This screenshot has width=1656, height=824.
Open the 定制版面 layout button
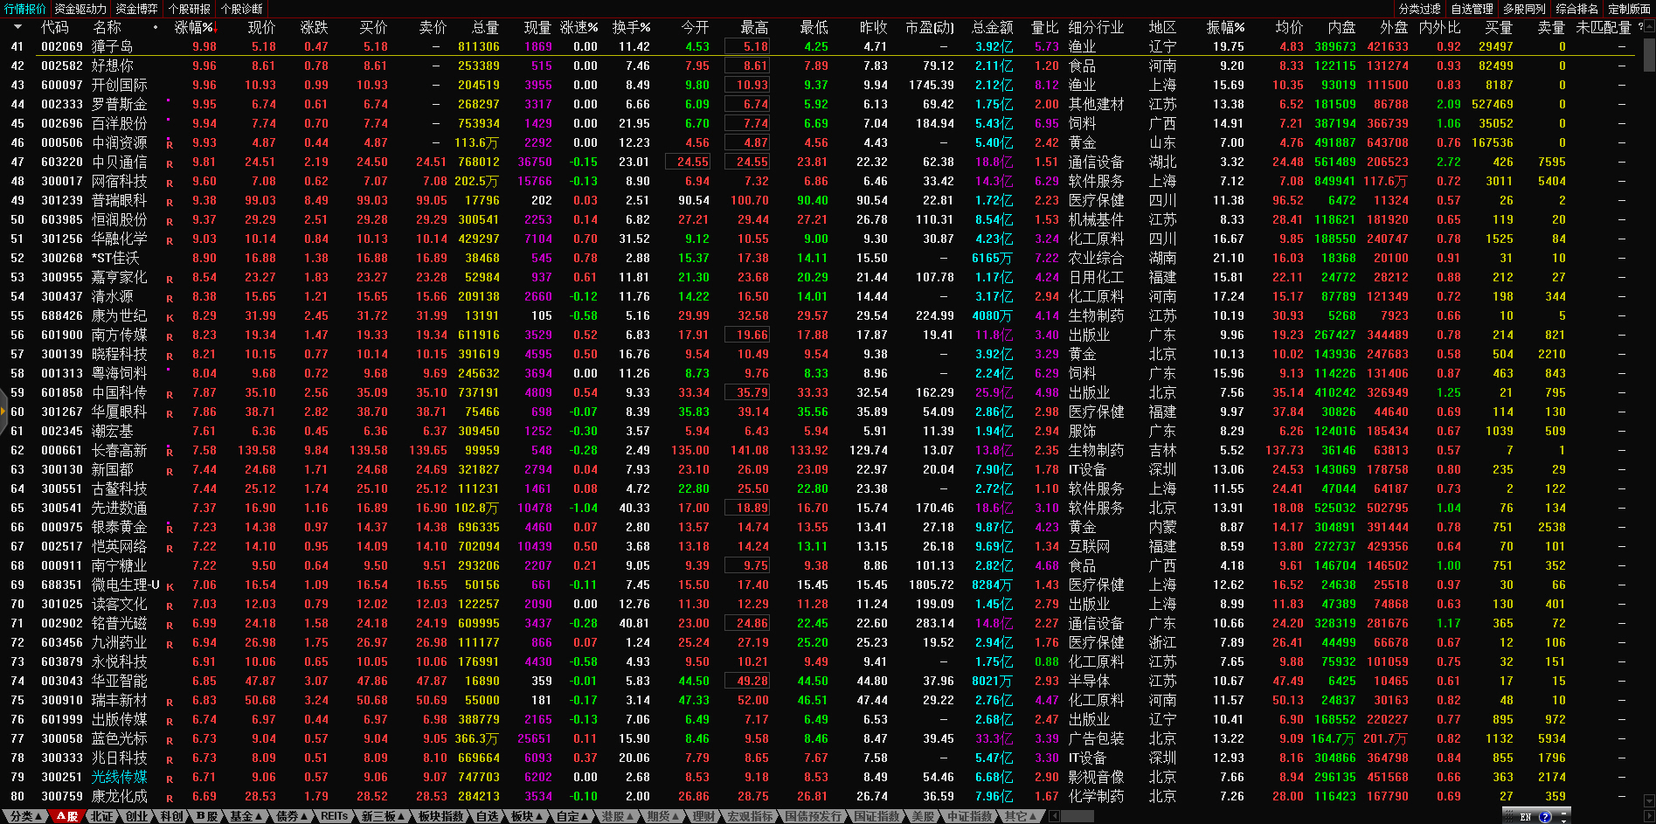pyautogui.click(x=1629, y=9)
